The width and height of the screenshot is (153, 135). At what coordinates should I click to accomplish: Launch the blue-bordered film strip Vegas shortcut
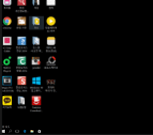(7, 81)
